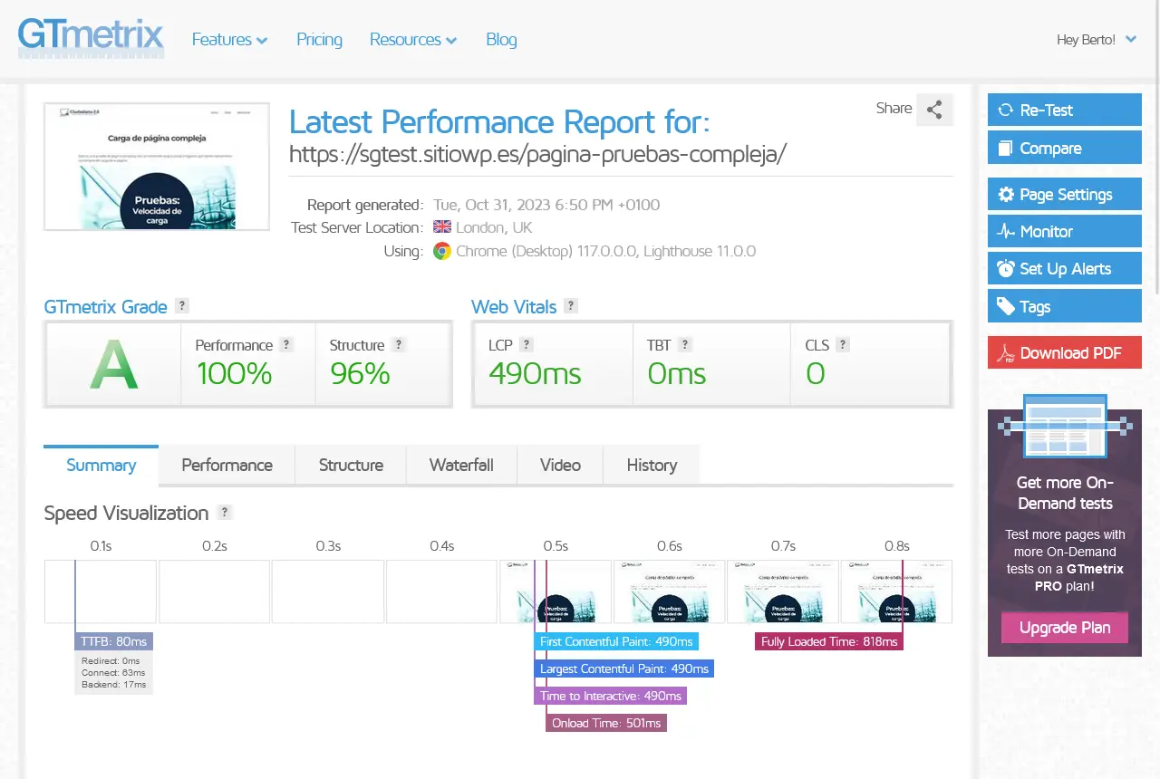
Task: Click the share icon button
Action: click(934, 110)
